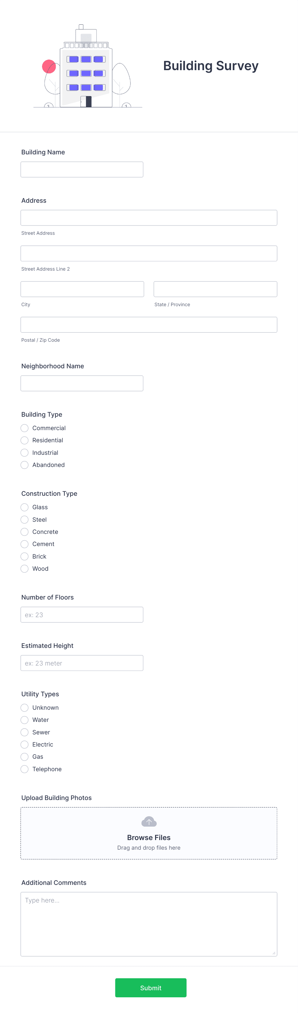The image size is (298, 1013).
Task: Click the Submit button
Action: point(150,987)
